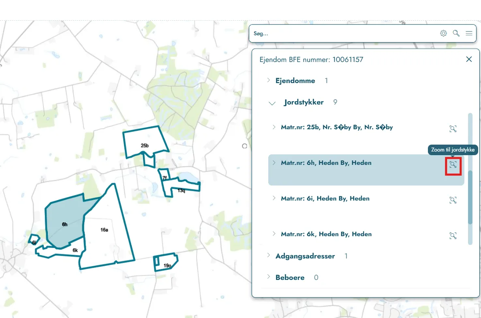Collapse the Jordstykker section
Screen dimensions: 481x318
click(272, 103)
